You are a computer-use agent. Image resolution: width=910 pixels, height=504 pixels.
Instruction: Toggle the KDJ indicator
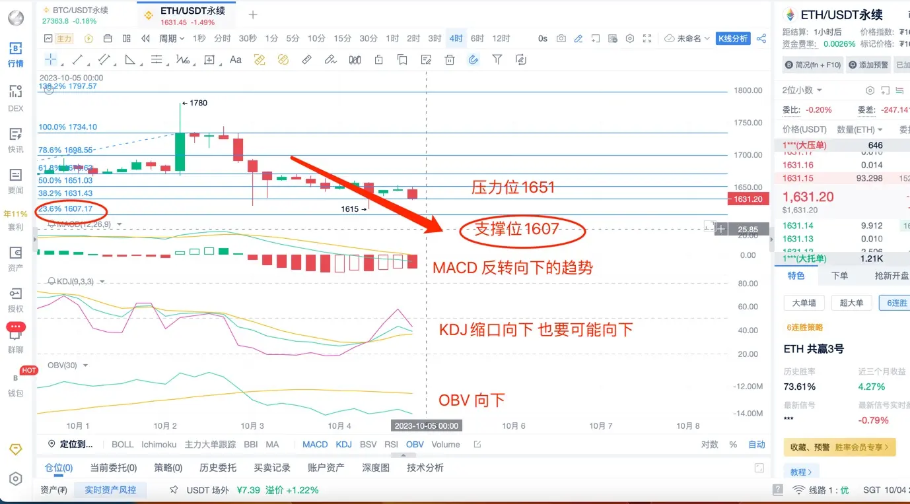pyautogui.click(x=344, y=444)
